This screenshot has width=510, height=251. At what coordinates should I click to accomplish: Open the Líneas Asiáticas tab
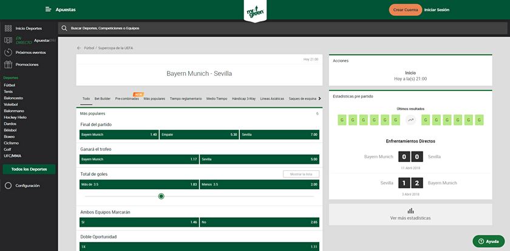(272, 99)
